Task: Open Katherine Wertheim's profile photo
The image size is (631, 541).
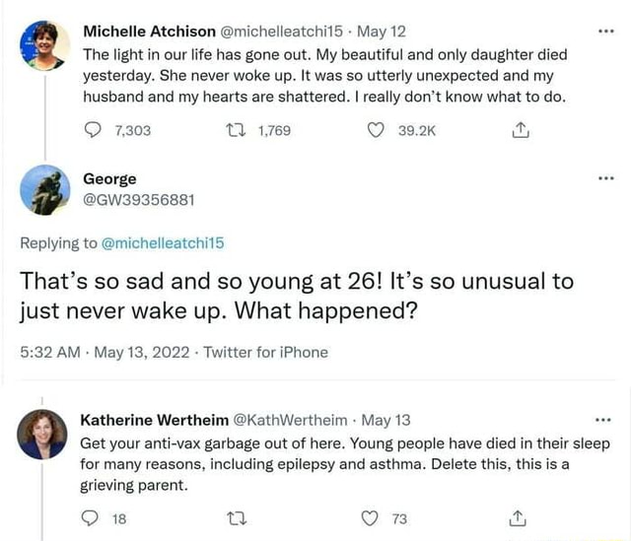Action: coord(43,434)
